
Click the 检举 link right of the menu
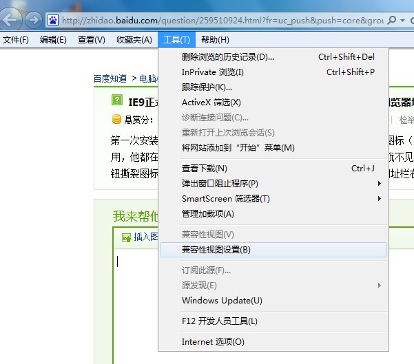[x=406, y=120]
